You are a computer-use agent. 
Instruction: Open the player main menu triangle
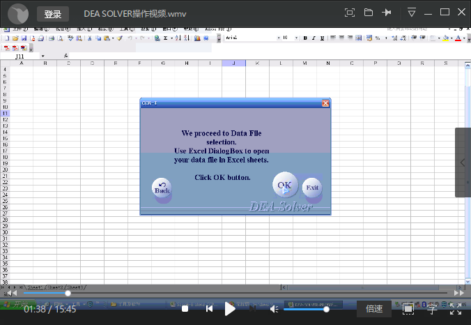412,13
